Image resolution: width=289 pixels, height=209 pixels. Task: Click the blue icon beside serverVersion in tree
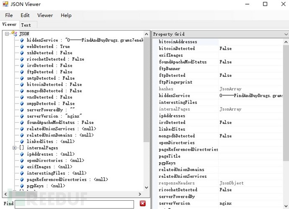tap(22, 116)
